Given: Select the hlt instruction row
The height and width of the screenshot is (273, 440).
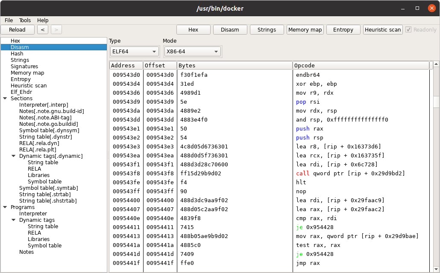Looking at the screenshot, I should tap(270, 183).
